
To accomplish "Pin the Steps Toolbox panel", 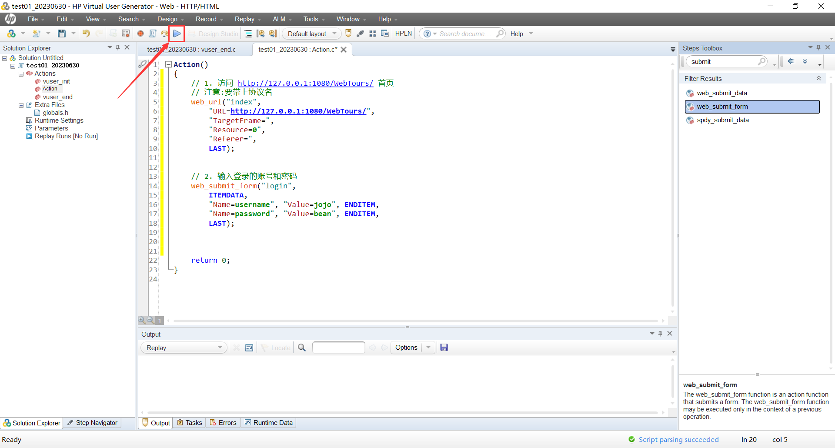I will pyautogui.click(x=818, y=47).
